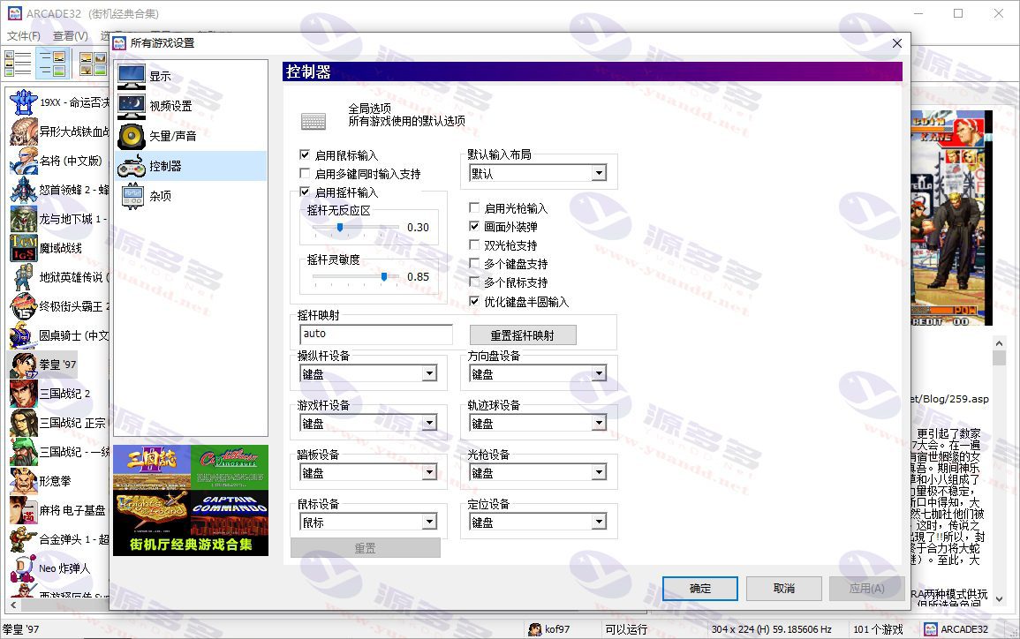Select the 控制器 gamepad icon
1020x639 pixels.
tap(132, 166)
